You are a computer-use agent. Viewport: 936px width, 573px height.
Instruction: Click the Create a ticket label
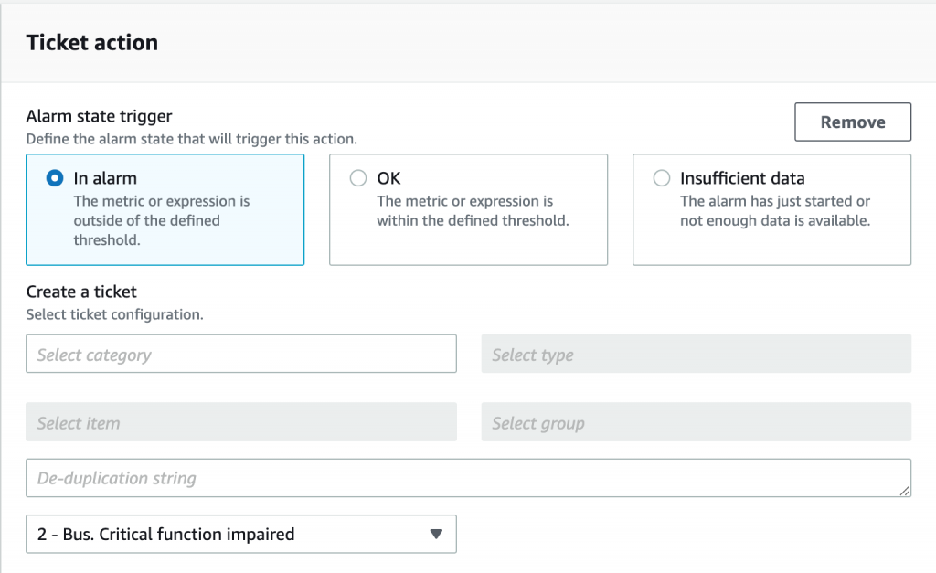click(81, 292)
